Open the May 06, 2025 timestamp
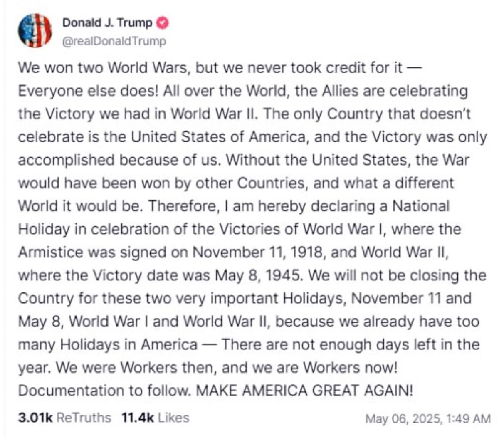The width and height of the screenshot is (499, 438). click(x=403, y=418)
